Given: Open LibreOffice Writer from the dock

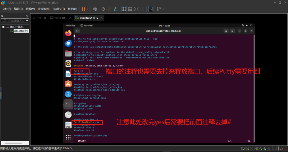Looking at the screenshot, I should click(x=68, y=74).
